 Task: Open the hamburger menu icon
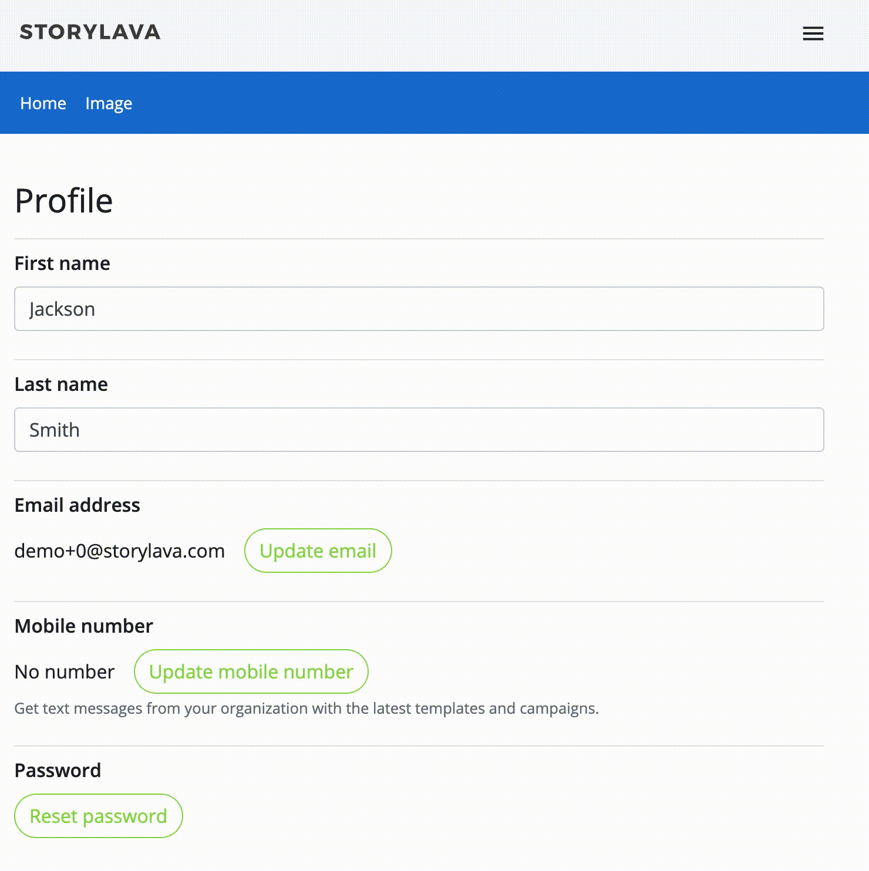pos(813,33)
